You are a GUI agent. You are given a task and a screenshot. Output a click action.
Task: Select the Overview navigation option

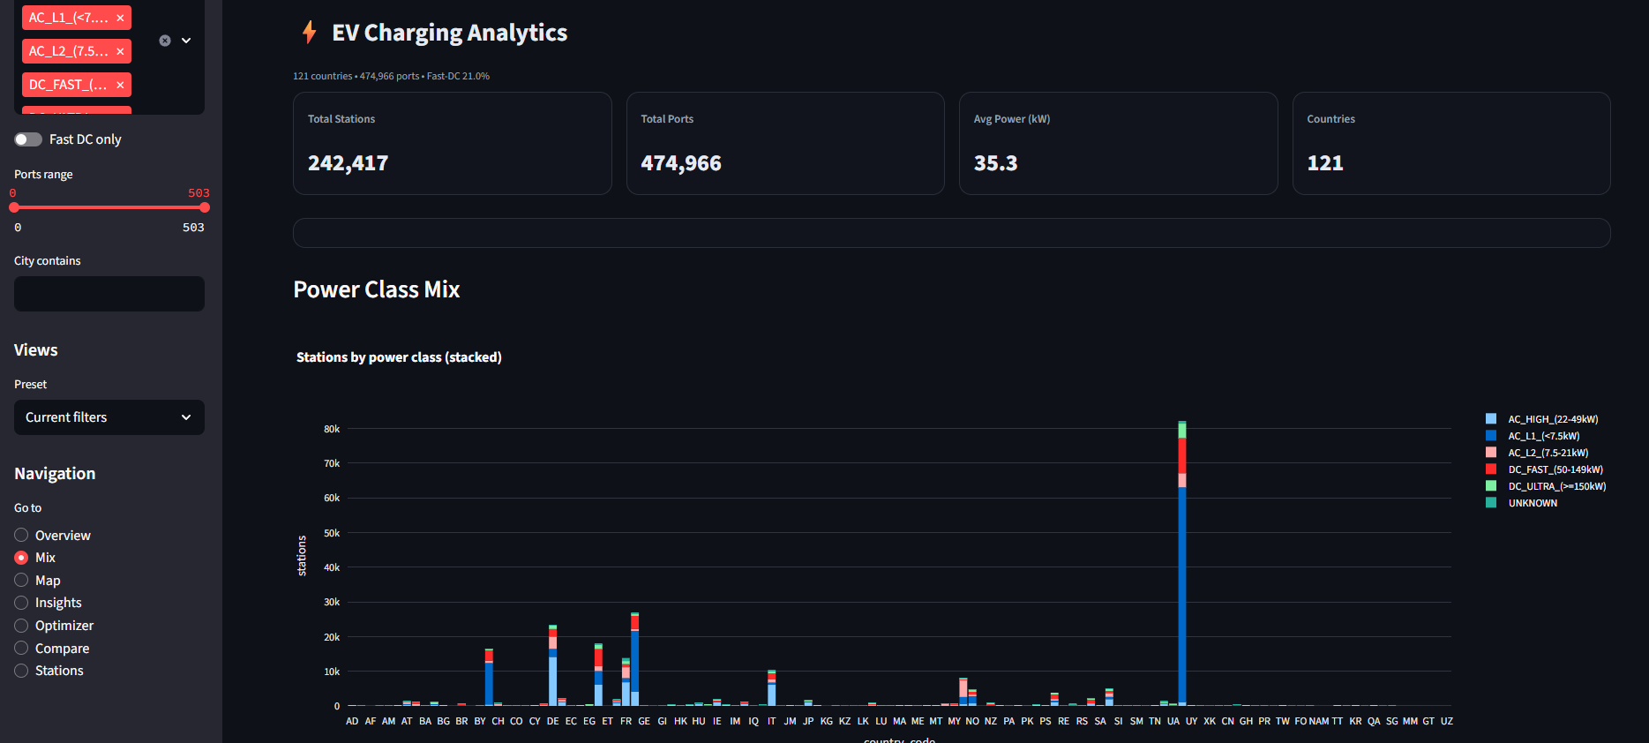(22, 536)
